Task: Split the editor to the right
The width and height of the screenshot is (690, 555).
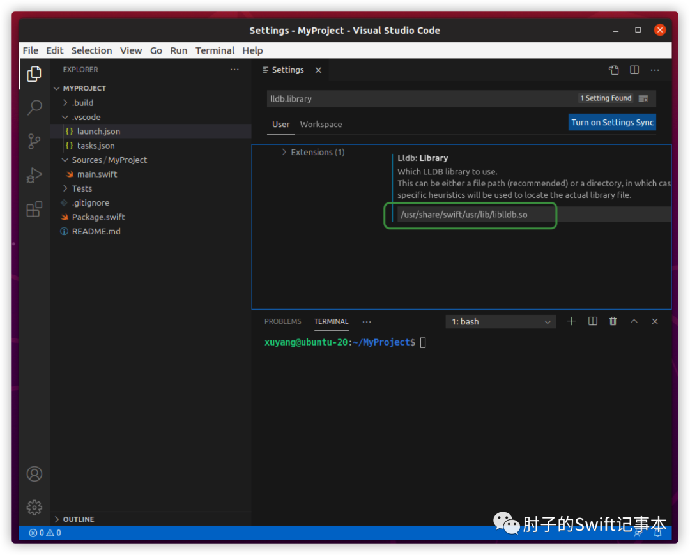Action: pyautogui.click(x=634, y=70)
